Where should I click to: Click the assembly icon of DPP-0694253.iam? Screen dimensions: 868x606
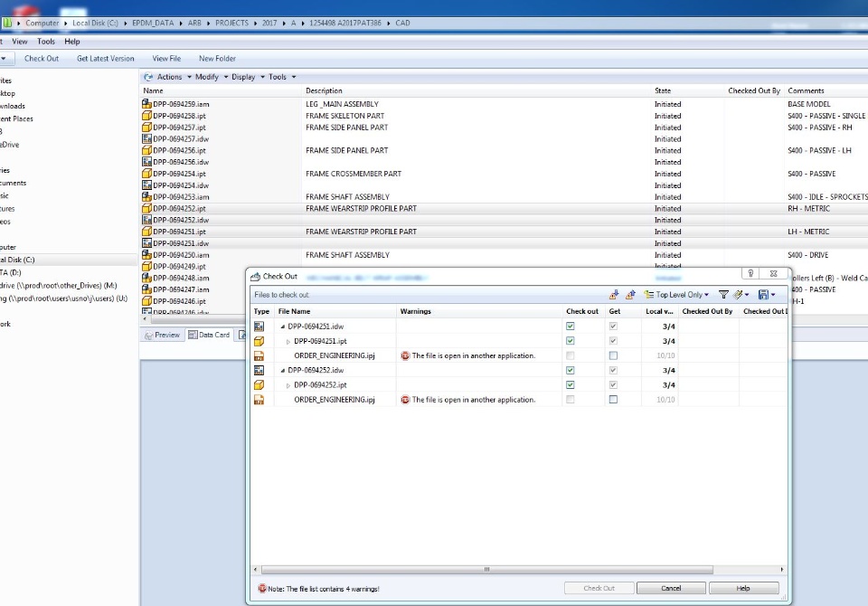click(x=146, y=196)
